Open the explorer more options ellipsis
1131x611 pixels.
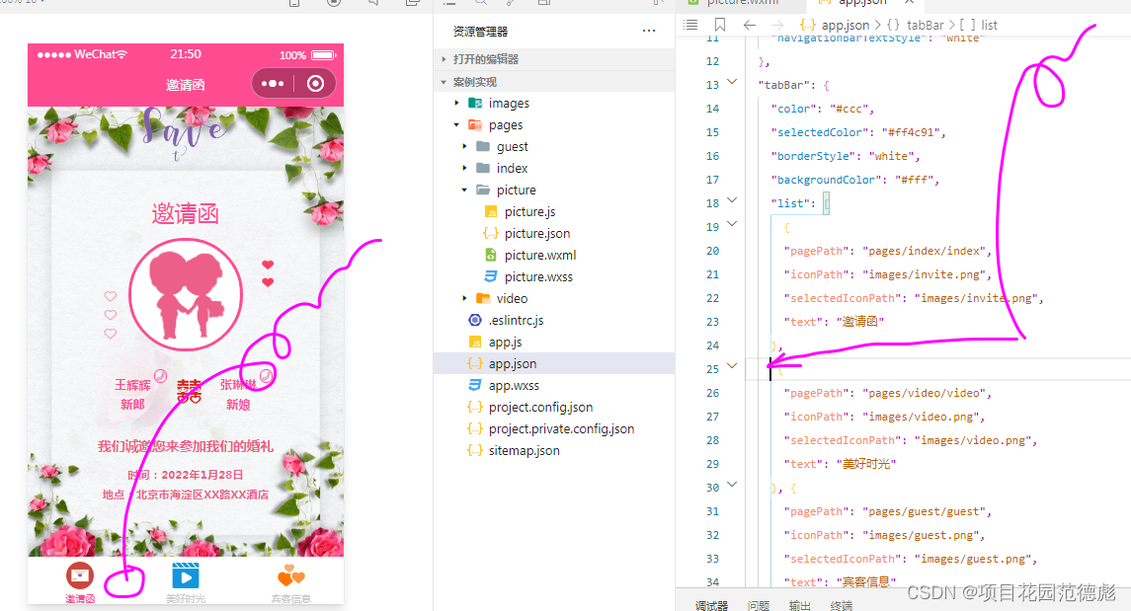point(648,31)
